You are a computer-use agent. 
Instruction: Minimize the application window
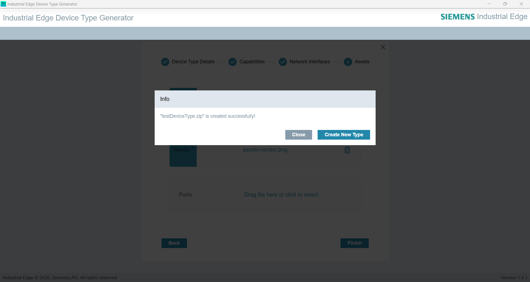pyautogui.click(x=489, y=4)
